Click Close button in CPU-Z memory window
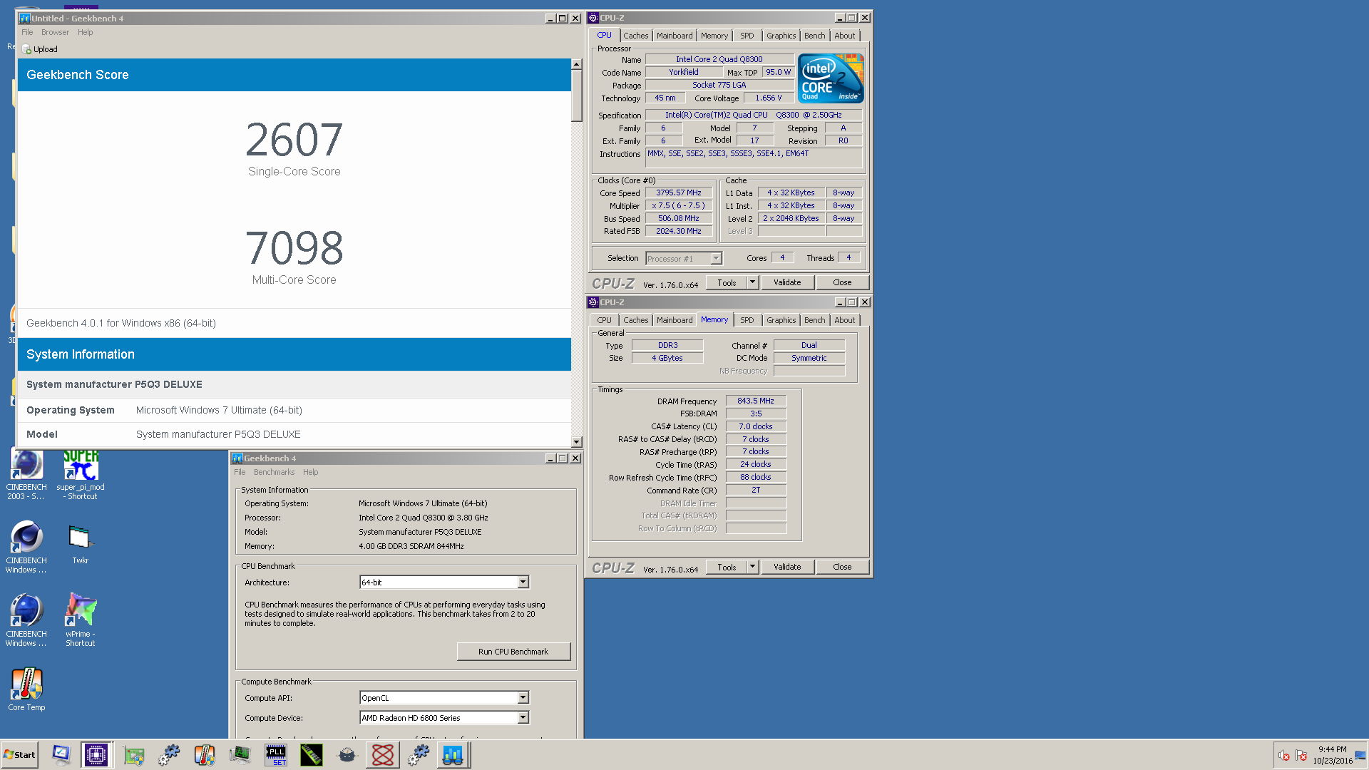This screenshot has height=770, width=1369. (x=842, y=567)
